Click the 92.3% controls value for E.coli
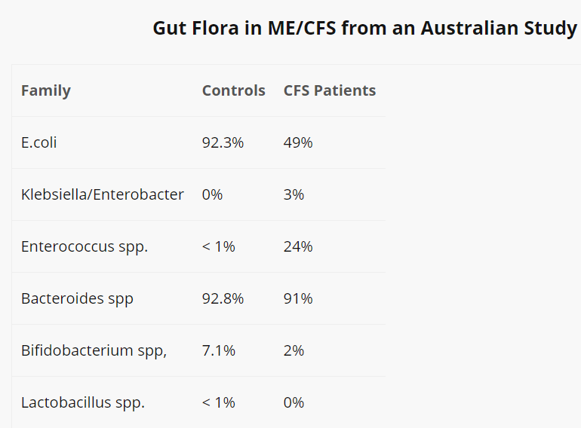 click(223, 142)
